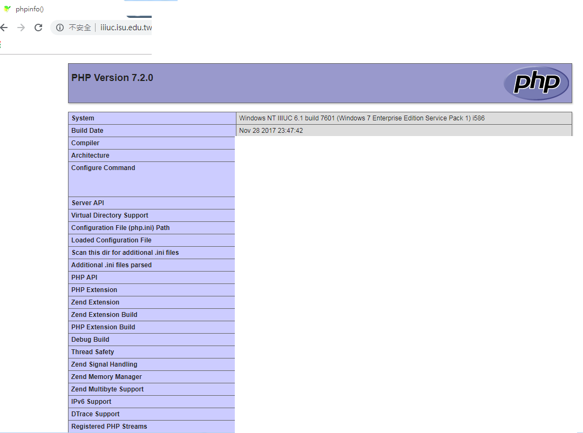Click the "IPv6 Support" row label
Screen dimensions: 583x433
(91, 402)
